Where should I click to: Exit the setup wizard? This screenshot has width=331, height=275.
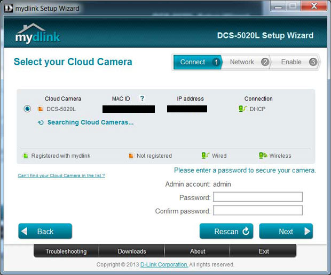pyautogui.click(x=264, y=251)
